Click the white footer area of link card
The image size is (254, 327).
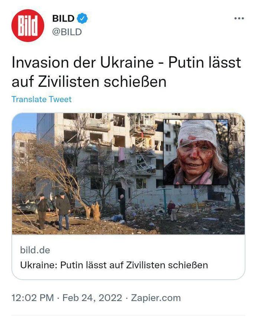tap(128, 257)
